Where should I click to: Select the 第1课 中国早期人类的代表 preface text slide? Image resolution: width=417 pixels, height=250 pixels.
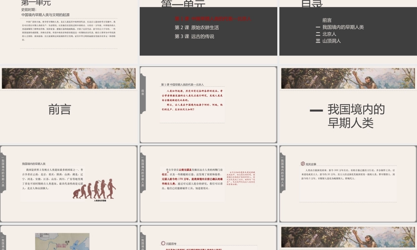coord(208,105)
